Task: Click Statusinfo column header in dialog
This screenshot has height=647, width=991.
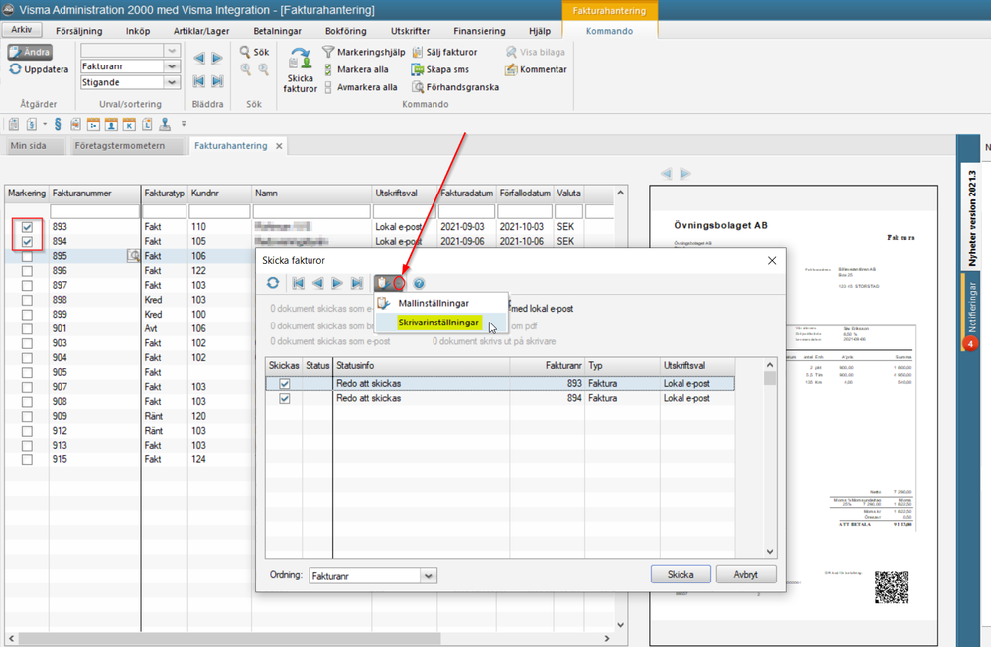Action: [x=421, y=365]
